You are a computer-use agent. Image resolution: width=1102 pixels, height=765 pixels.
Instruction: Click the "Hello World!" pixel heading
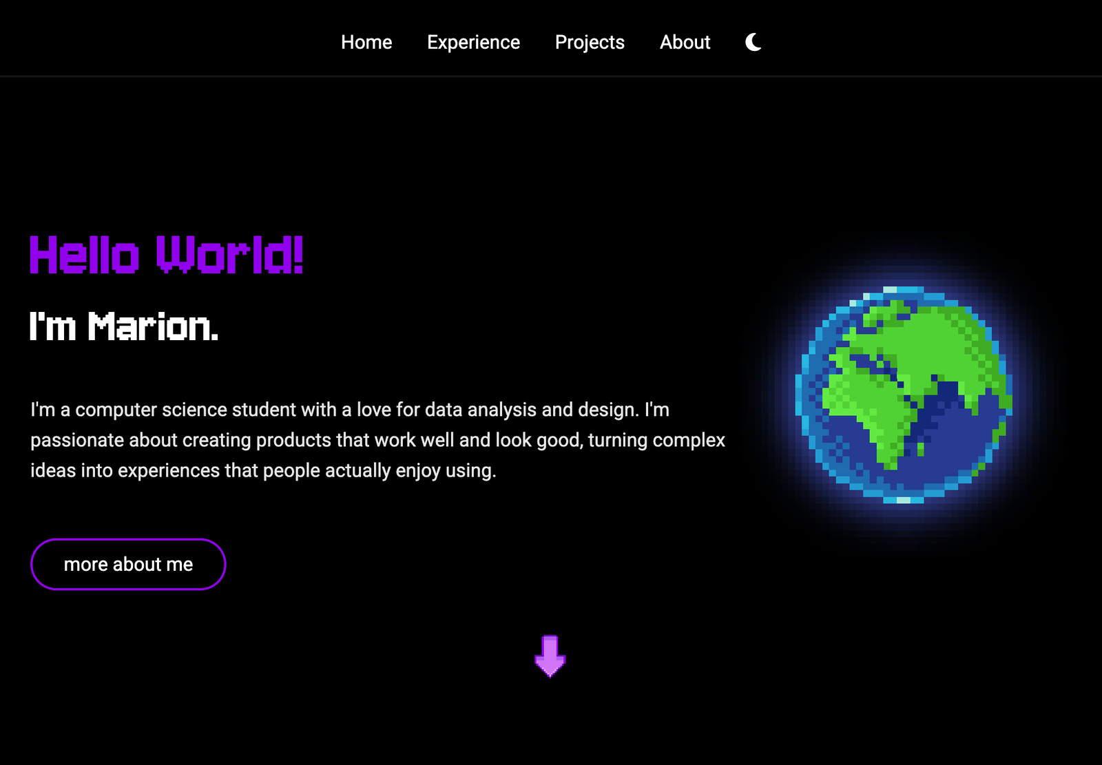[165, 256]
